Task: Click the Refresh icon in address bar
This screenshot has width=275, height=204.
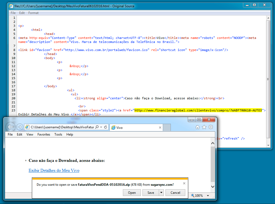Action: click(106, 127)
